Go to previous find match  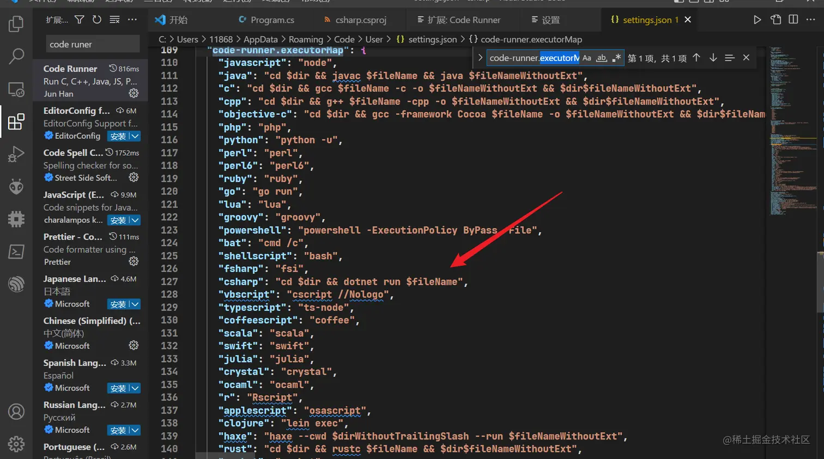[696, 58]
